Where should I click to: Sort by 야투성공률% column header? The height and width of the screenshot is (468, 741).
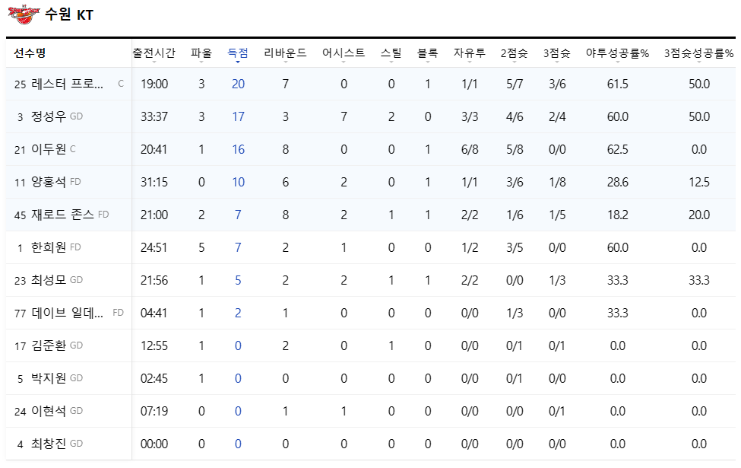pos(617,53)
